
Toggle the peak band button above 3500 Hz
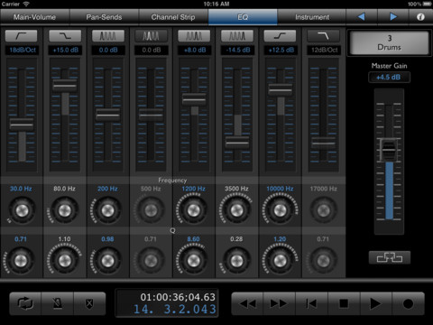(x=237, y=36)
